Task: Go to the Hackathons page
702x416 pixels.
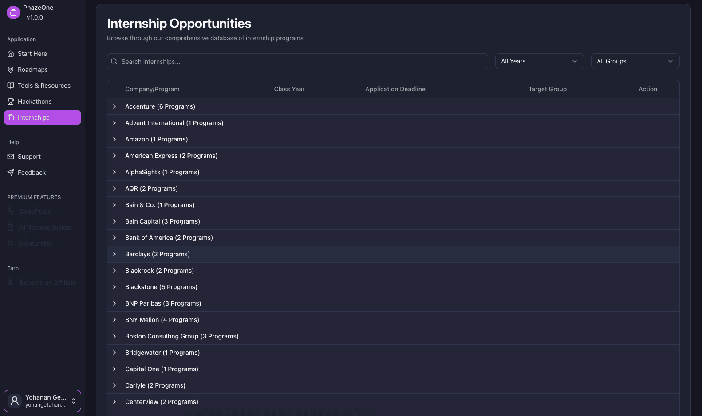Action: click(x=35, y=102)
